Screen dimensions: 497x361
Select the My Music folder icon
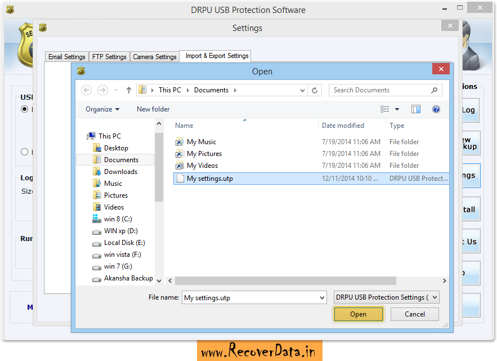click(180, 141)
